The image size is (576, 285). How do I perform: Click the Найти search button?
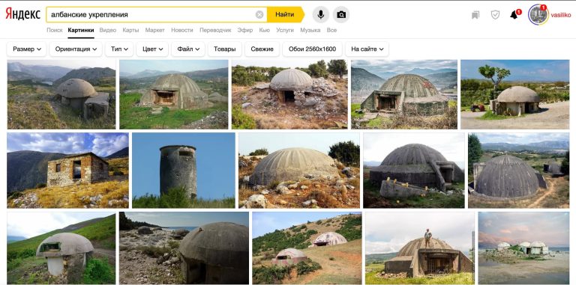pos(285,15)
